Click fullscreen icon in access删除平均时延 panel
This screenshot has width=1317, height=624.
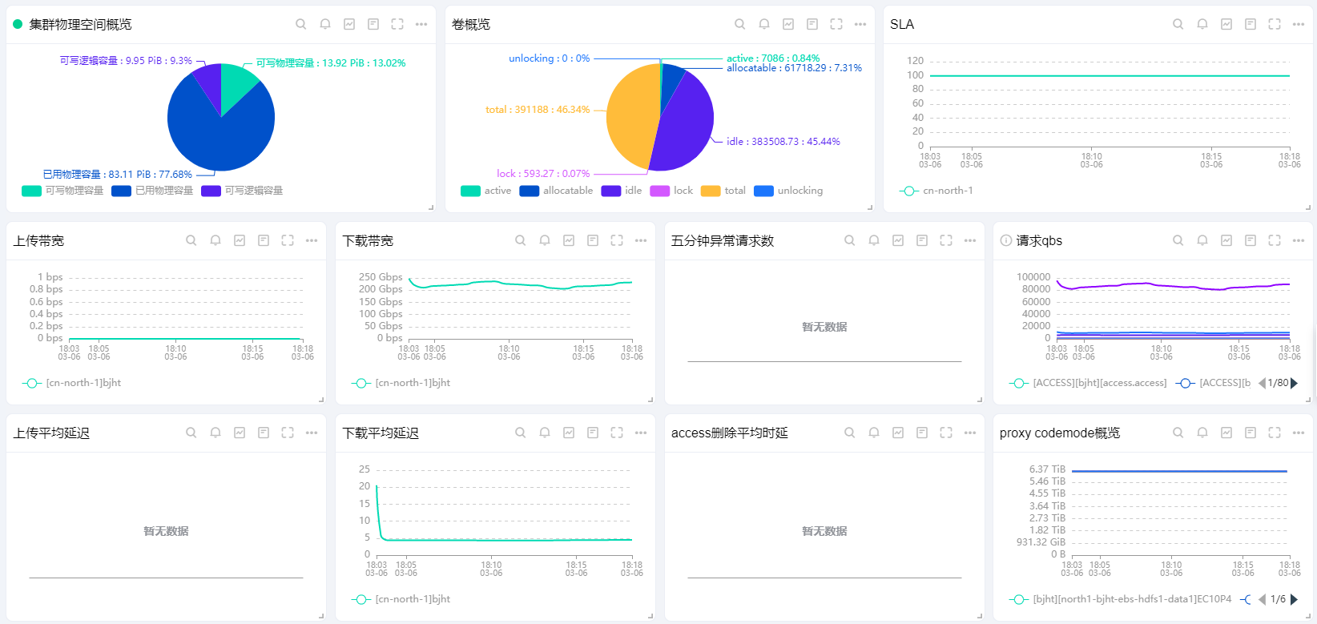pyautogui.click(x=946, y=433)
